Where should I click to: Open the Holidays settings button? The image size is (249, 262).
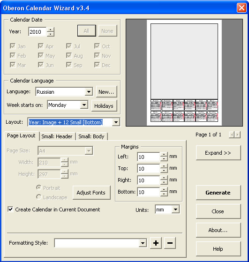click(104, 105)
